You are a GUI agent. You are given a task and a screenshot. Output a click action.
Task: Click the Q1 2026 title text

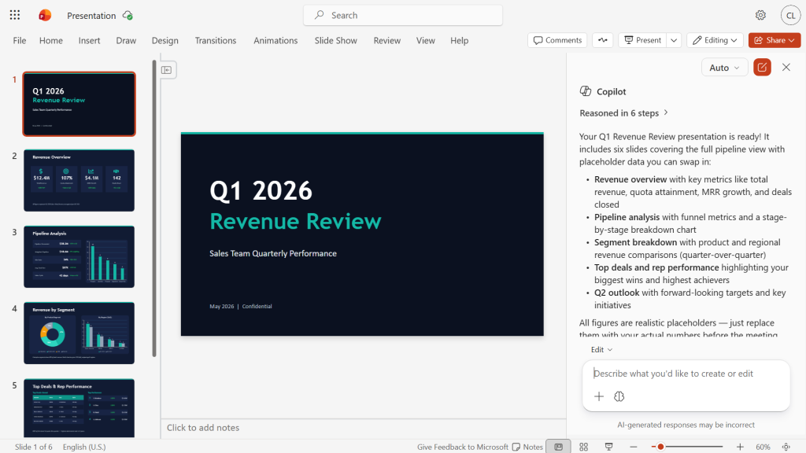[261, 190]
